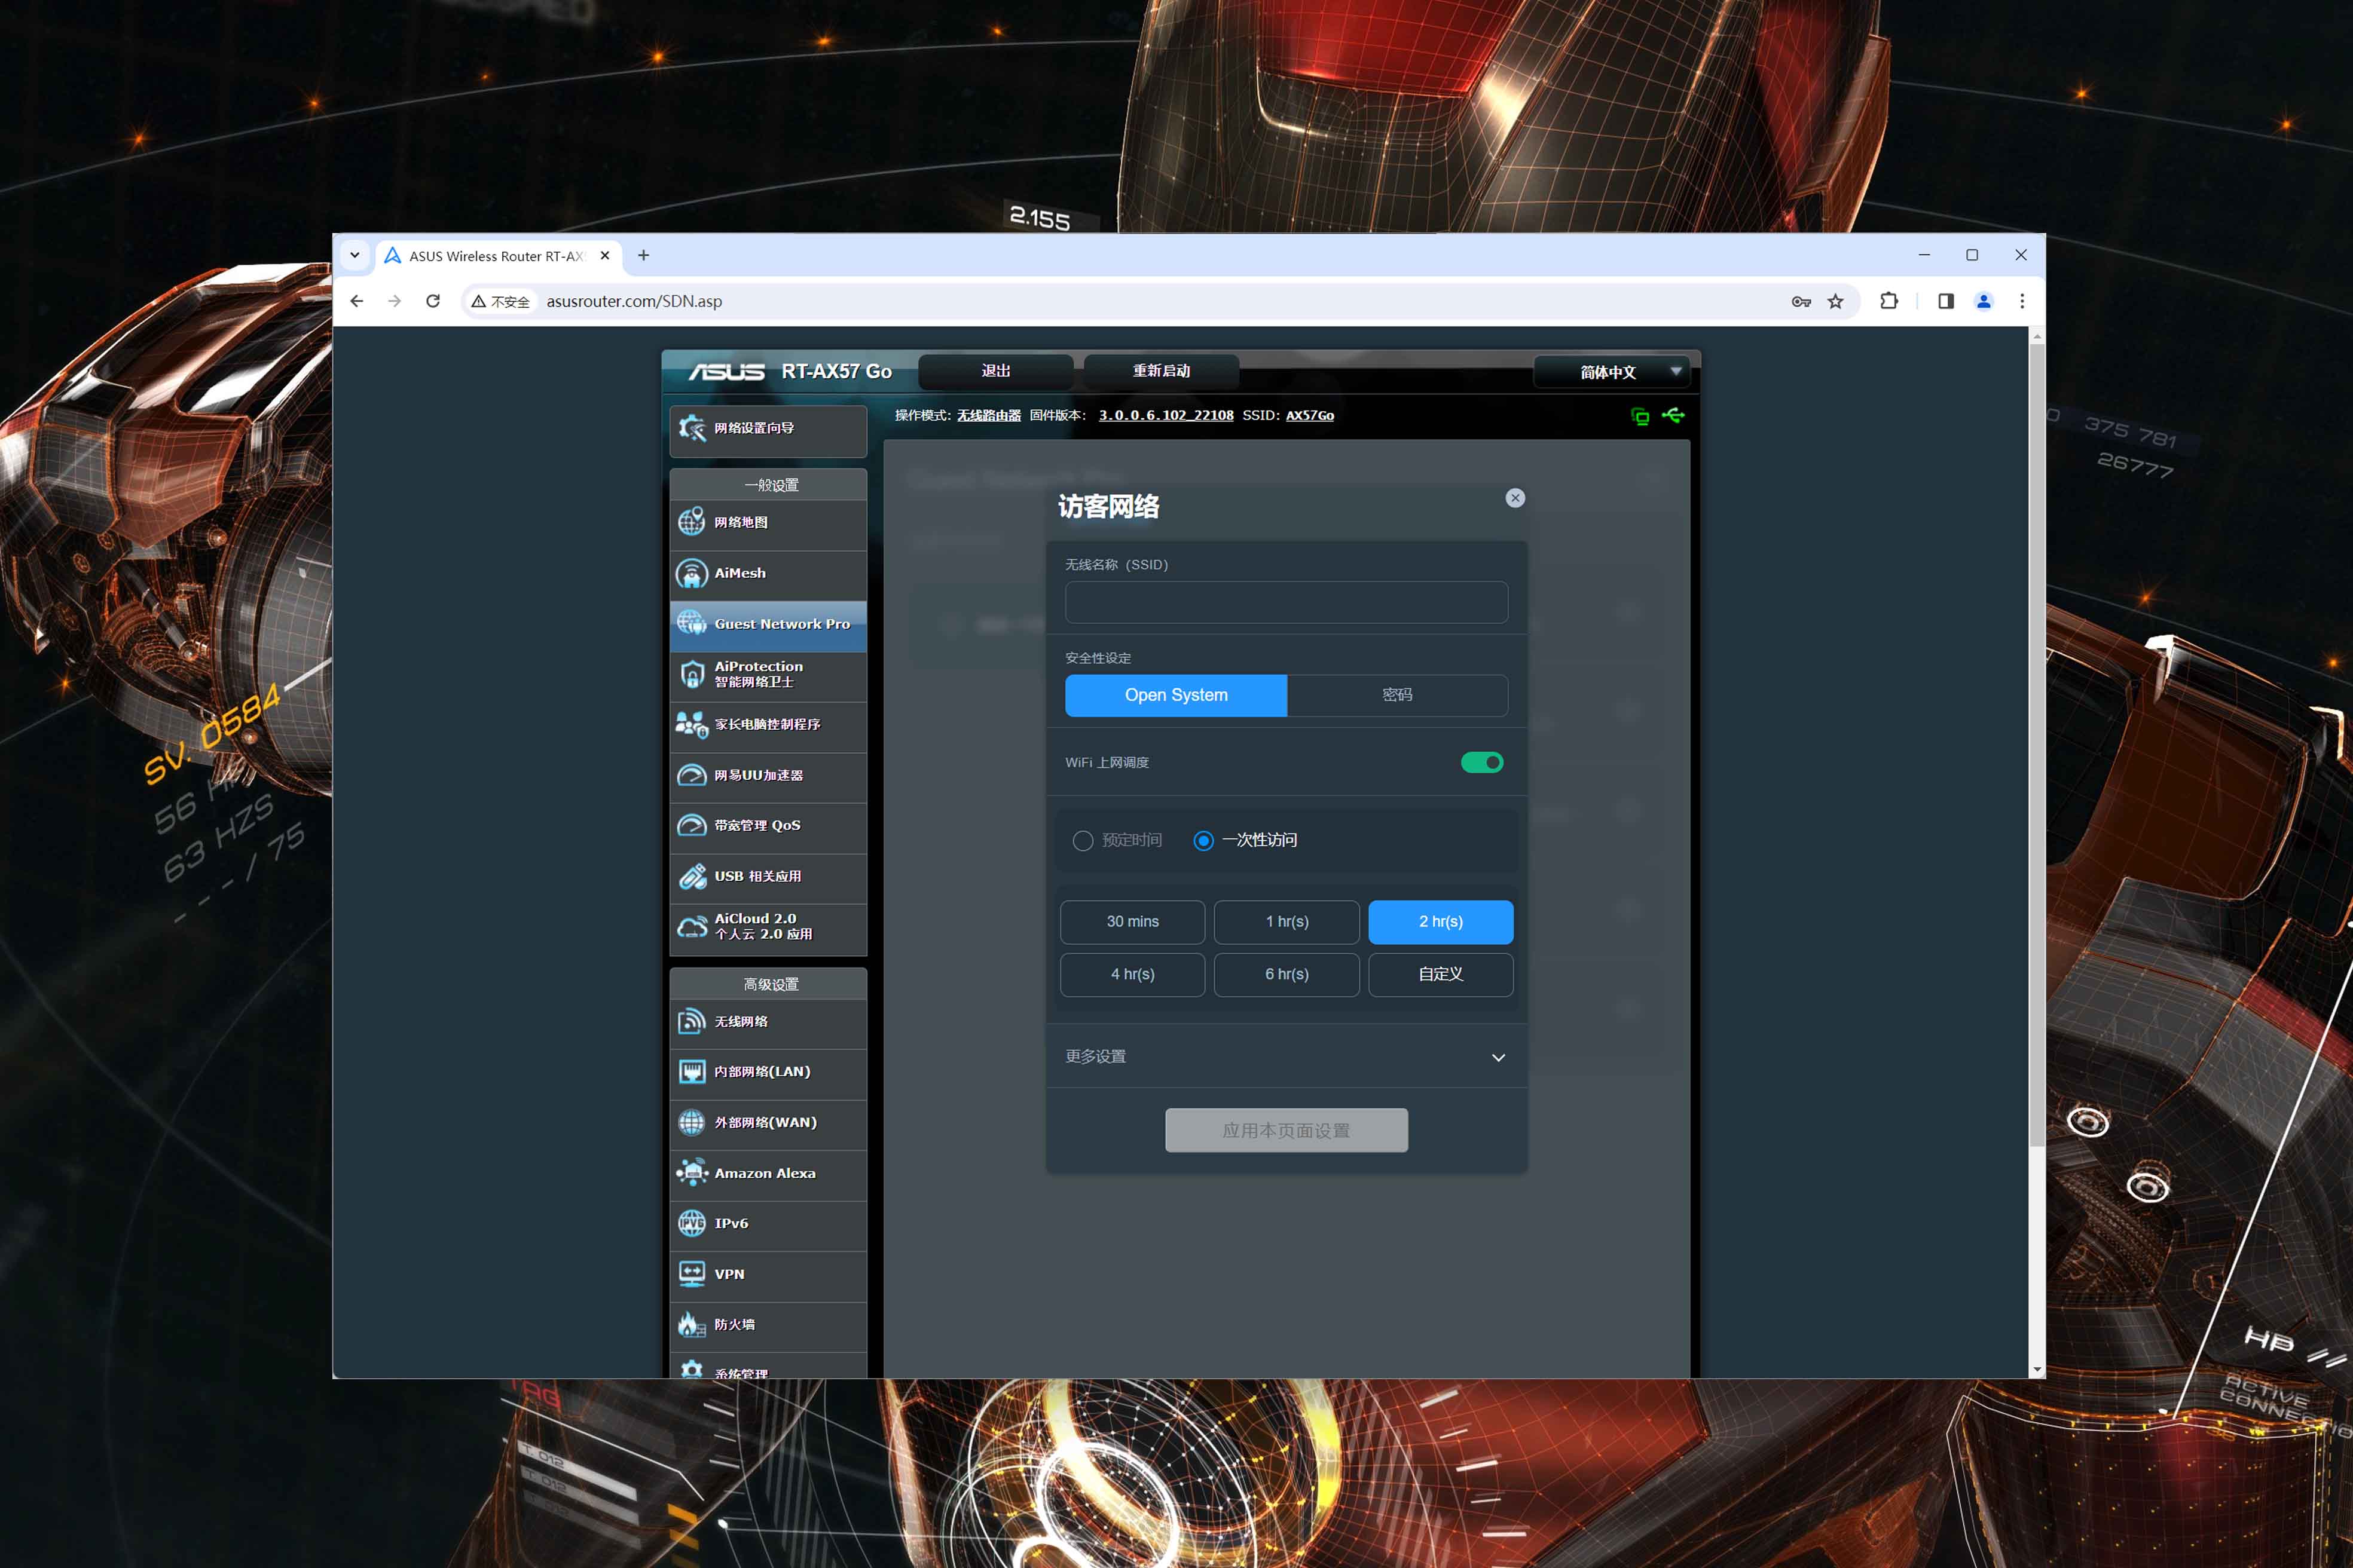Select password security tab
2353x1568 pixels.
pyautogui.click(x=1396, y=695)
